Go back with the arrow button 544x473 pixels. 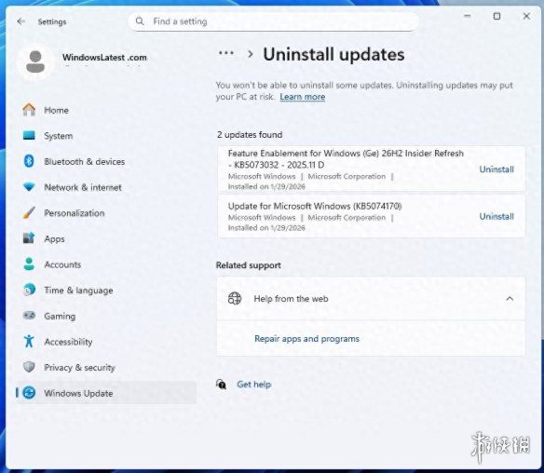pos(21,21)
